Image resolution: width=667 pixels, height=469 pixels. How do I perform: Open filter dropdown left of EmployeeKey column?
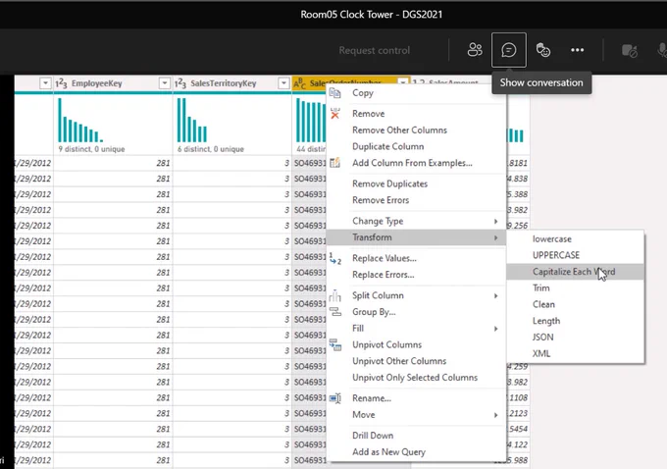pos(45,83)
